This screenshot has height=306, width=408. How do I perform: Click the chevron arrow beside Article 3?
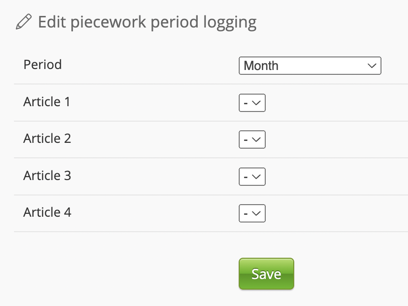tap(257, 177)
